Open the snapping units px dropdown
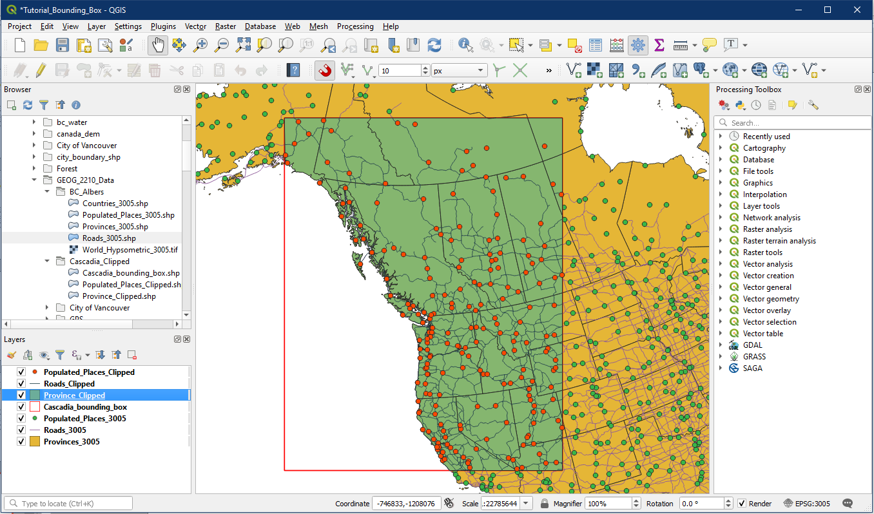Image resolution: width=874 pixels, height=514 pixels. click(x=459, y=71)
